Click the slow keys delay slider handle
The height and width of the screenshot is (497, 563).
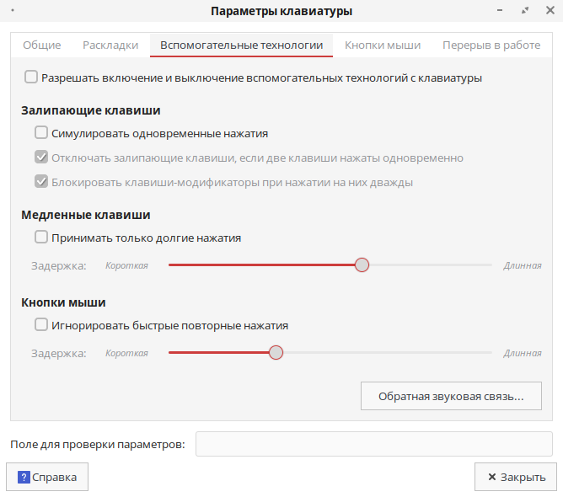[x=362, y=265]
